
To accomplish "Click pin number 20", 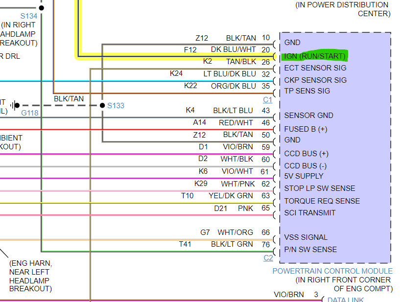I will pos(265,50).
